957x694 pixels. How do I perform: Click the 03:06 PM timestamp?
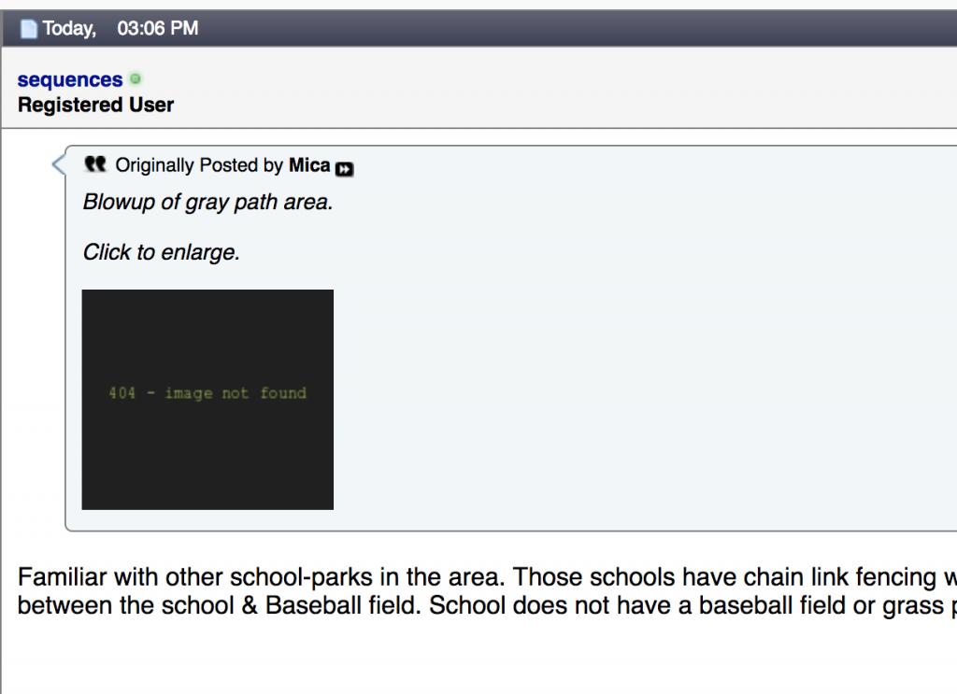pos(158,29)
